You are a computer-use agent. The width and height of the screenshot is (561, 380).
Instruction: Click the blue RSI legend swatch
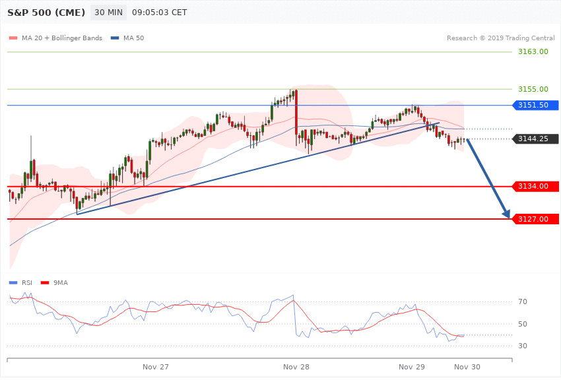tap(13, 283)
